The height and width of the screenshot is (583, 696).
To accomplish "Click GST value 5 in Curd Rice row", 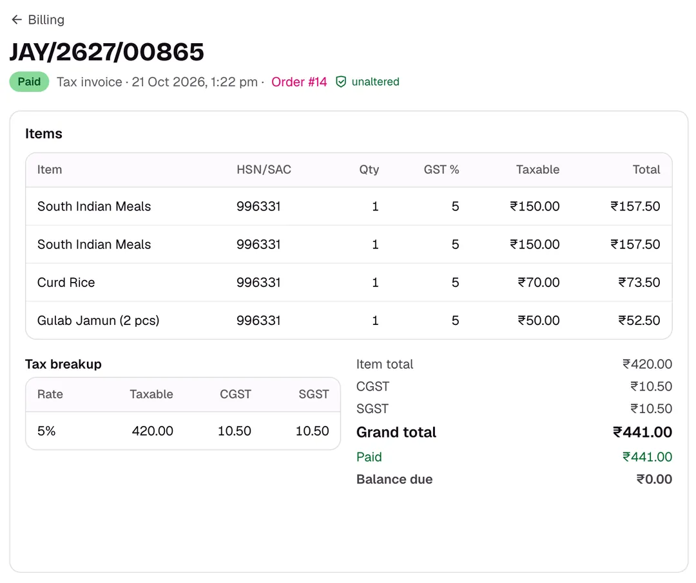I will pyautogui.click(x=456, y=282).
